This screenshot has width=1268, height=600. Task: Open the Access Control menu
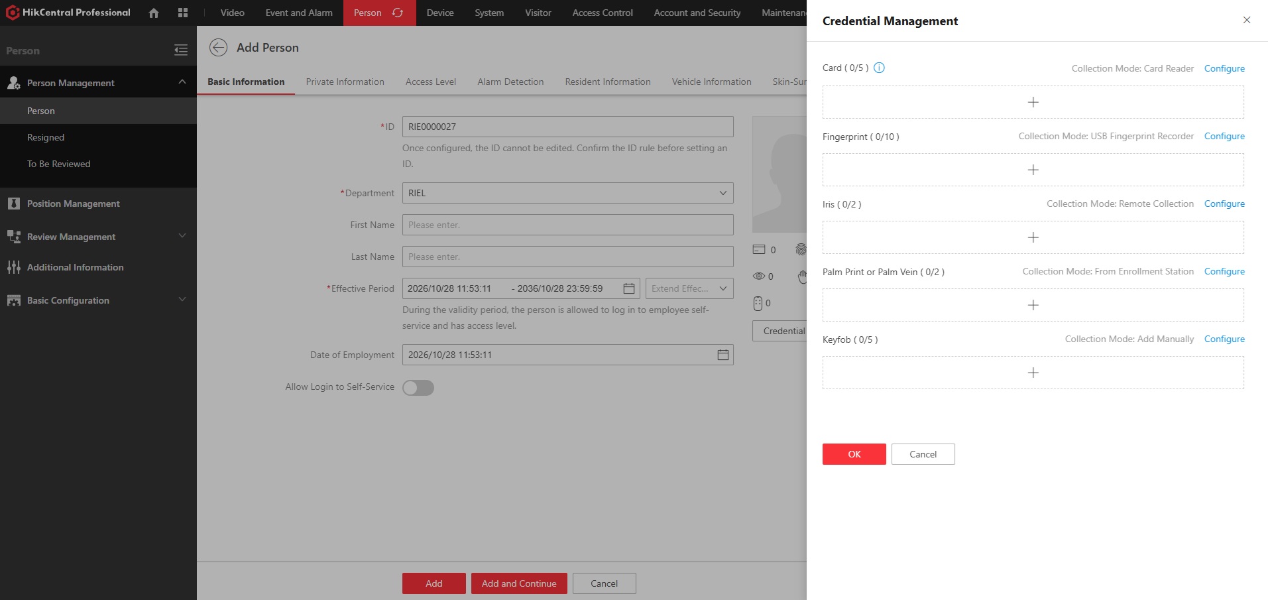click(x=603, y=13)
